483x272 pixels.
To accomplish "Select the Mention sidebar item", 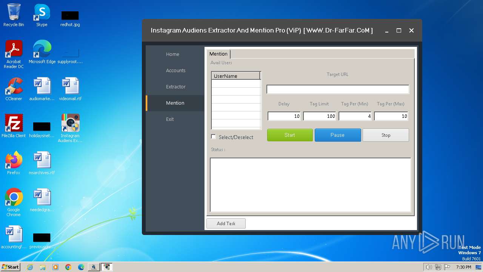I will [175, 103].
